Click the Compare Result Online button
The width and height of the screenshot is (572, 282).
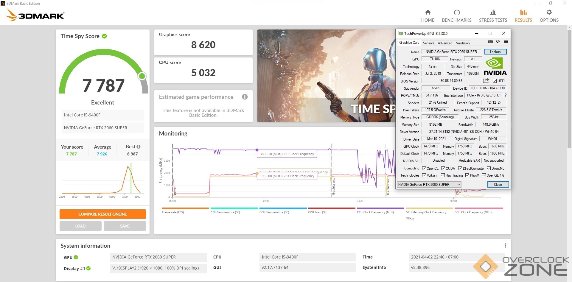coord(102,214)
